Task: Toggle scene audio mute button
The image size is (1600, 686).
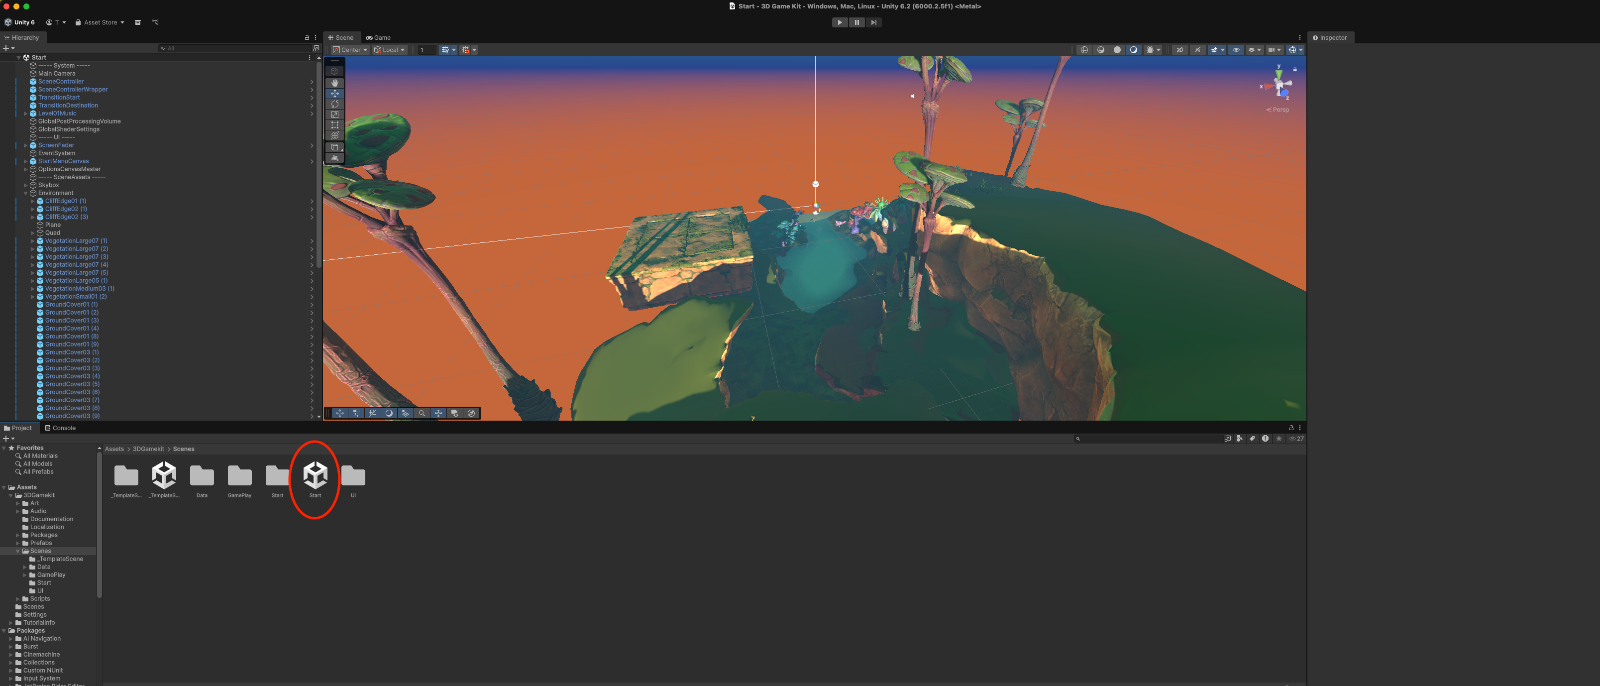Action: pyautogui.click(x=1197, y=50)
